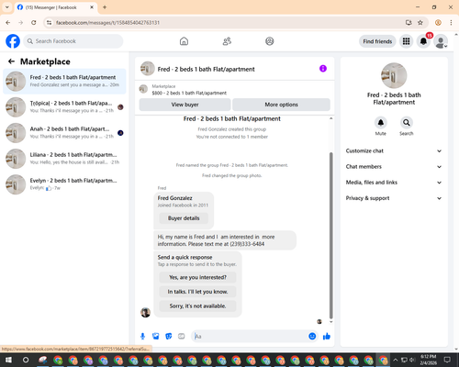Click the group photo in right panel
This screenshot has height=367, width=459.
[x=394, y=75]
